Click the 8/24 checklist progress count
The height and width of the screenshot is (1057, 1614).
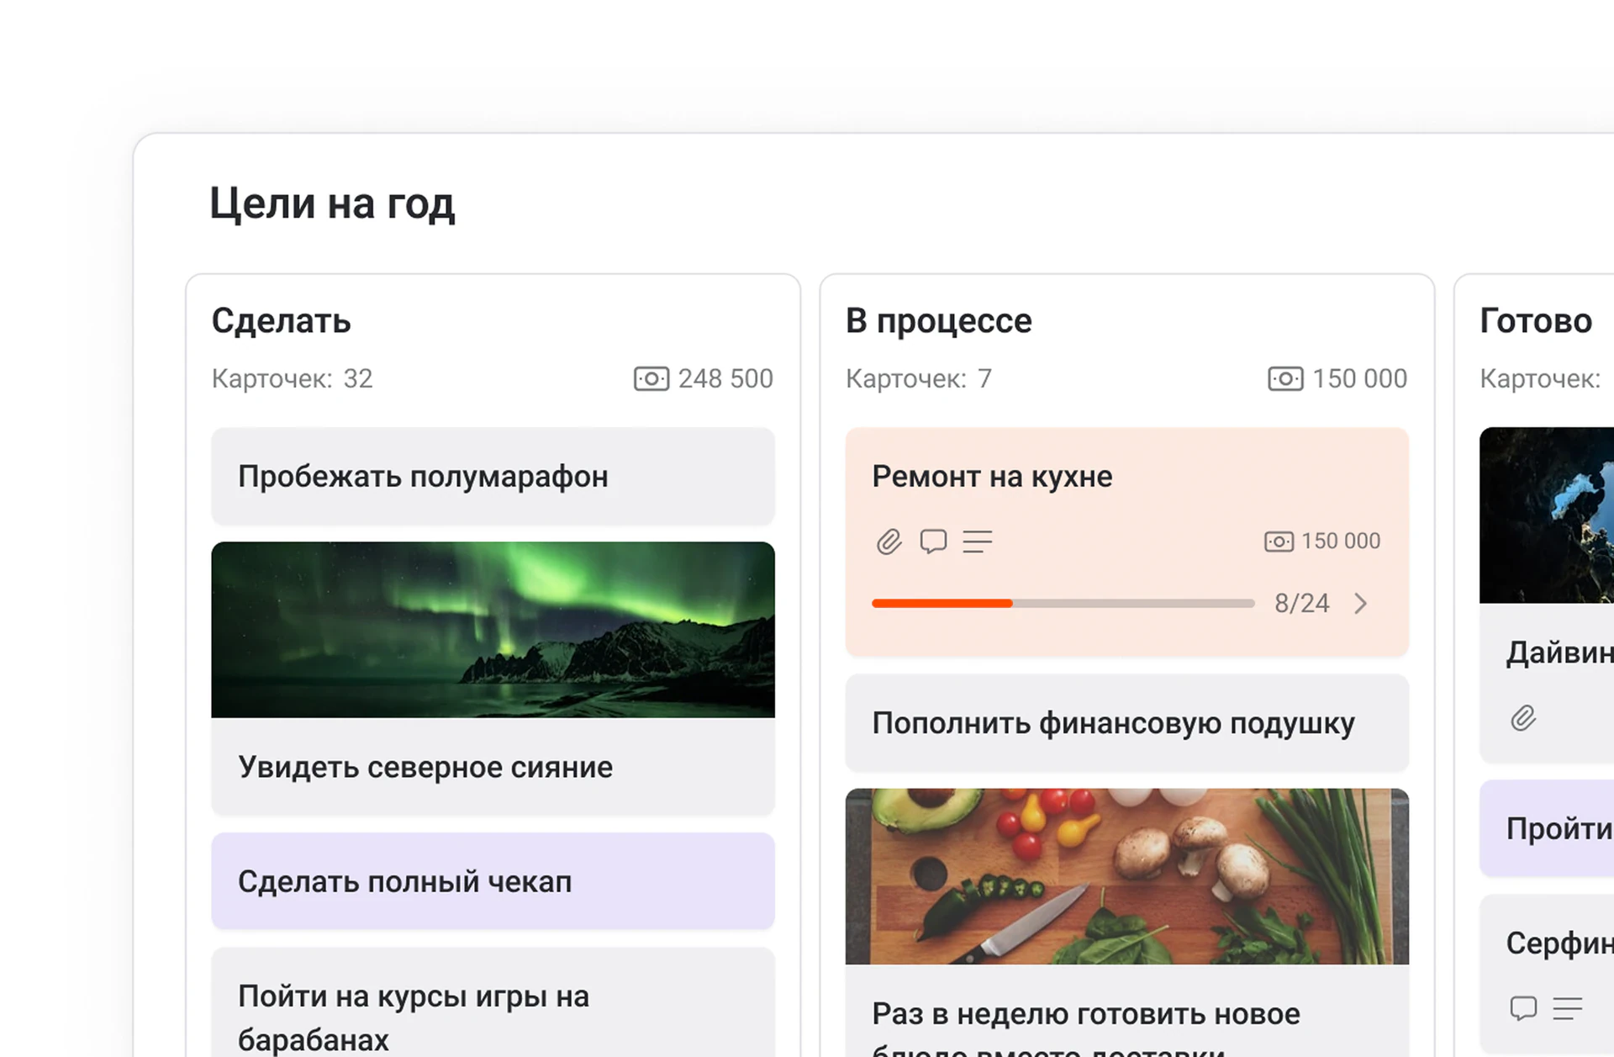[1302, 604]
